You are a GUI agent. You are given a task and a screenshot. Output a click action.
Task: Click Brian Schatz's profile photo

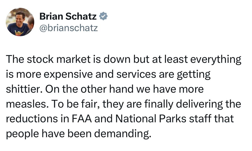[x=20, y=22]
